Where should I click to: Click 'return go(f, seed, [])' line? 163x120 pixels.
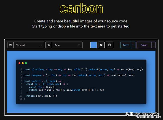point(42,96)
